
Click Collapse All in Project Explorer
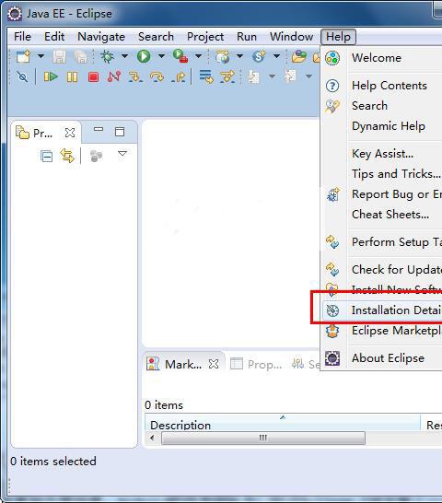pyautogui.click(x=47, y=157)
